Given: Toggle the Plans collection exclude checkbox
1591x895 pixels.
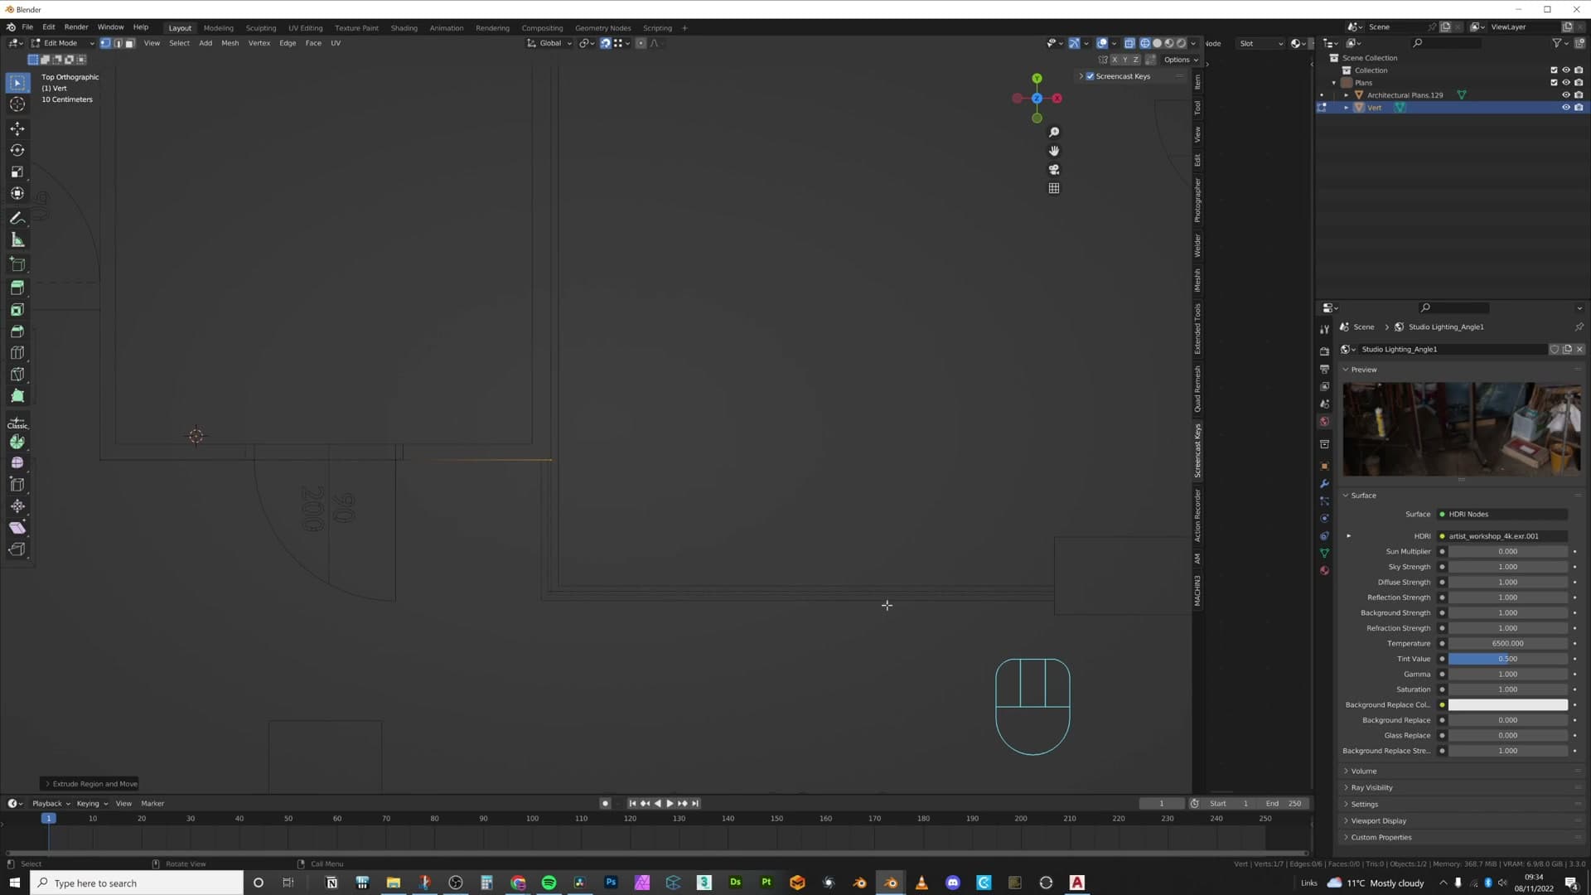Looking at the screenshot, I should (x=1554, y=83).
